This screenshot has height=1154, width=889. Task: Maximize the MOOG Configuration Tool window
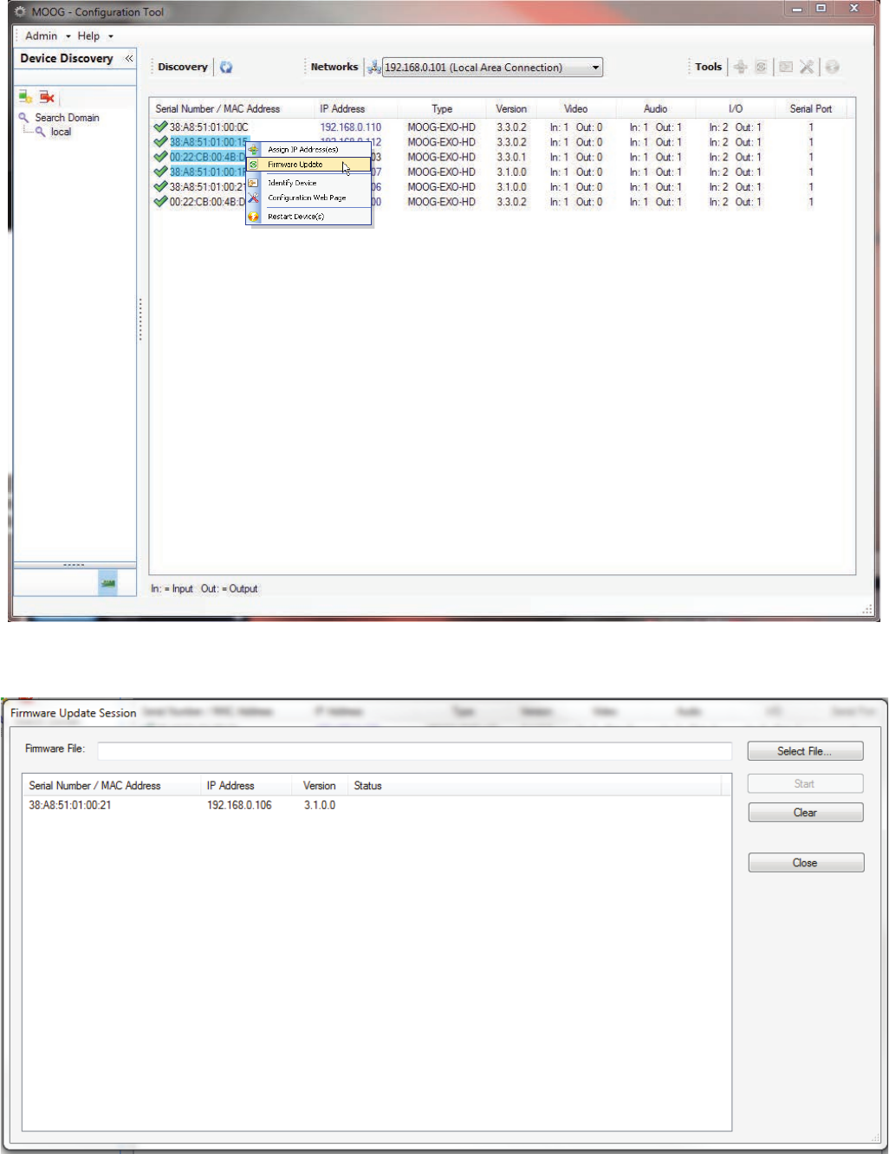click(821, 9)
